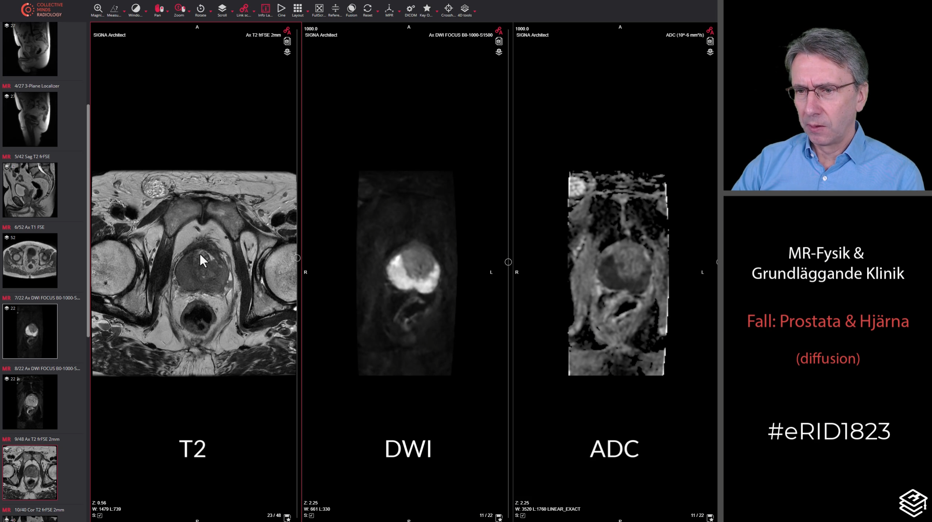932x522 pixels.
Task: Click the layers icon in ADC viewport
Action: (x=710, y=52)
